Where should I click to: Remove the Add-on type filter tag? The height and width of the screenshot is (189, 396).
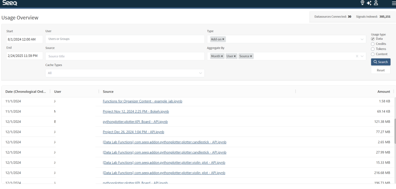[223, 39]
